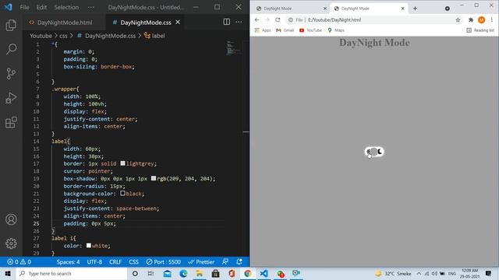The height and width of the screenshot is (280, 499).
Task: Click css folder in breadcrumb
Action: click(x=63, y=36)
